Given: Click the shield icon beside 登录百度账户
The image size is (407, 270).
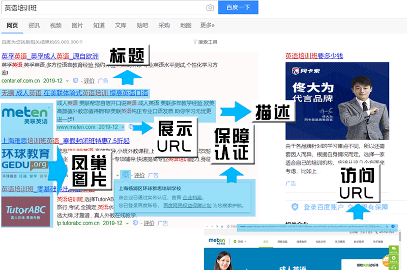Looking at the screenshot, I should click(x=295, y=207).
